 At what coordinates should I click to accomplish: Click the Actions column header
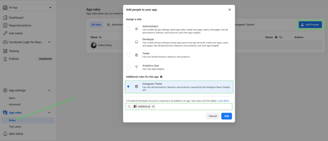[299, 37]
